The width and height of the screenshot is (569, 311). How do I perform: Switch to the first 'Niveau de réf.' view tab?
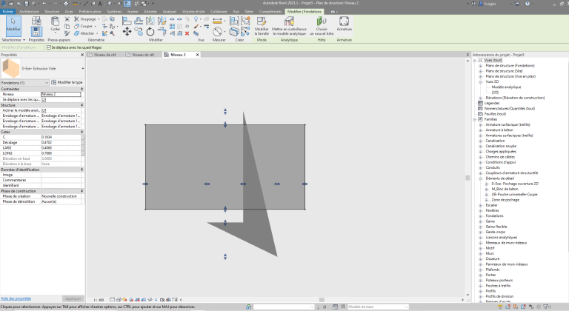105,55
